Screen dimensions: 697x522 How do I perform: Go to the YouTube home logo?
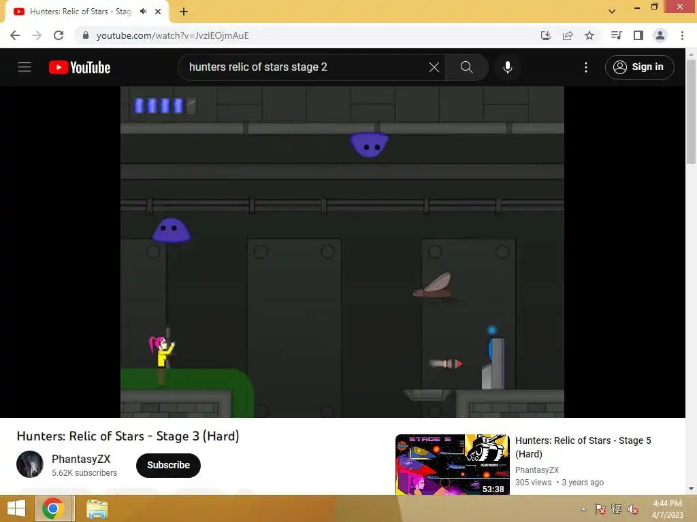pyautogui.click(x=80, y=67)
